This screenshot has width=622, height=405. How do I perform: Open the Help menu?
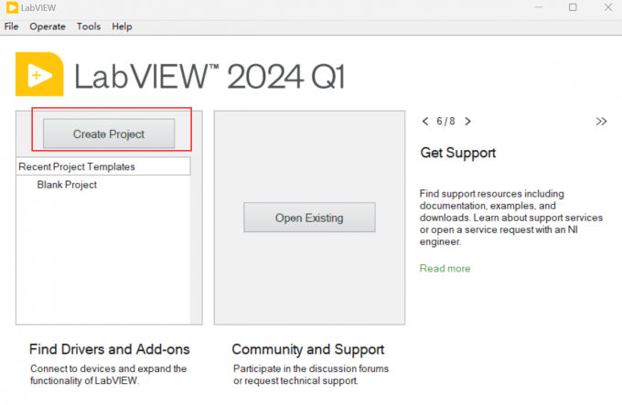coord(122,27)
